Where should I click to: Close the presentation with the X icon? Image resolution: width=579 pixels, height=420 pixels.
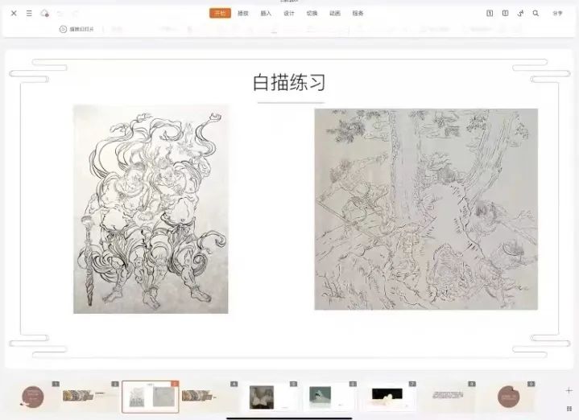click(14, 14)
